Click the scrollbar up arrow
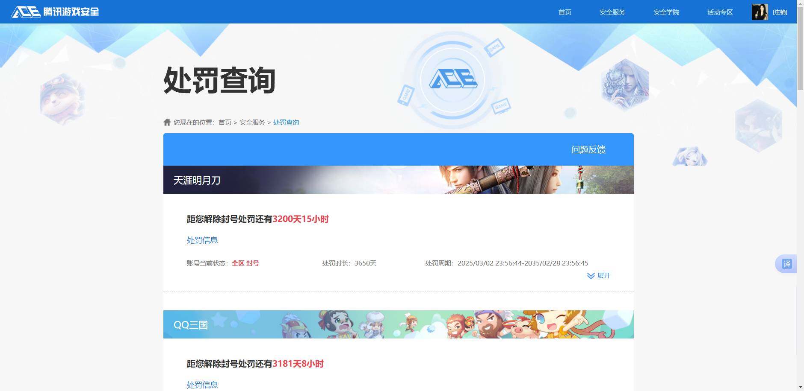The height and width of the screenshot is (391, 804). [x=800, y=3]
